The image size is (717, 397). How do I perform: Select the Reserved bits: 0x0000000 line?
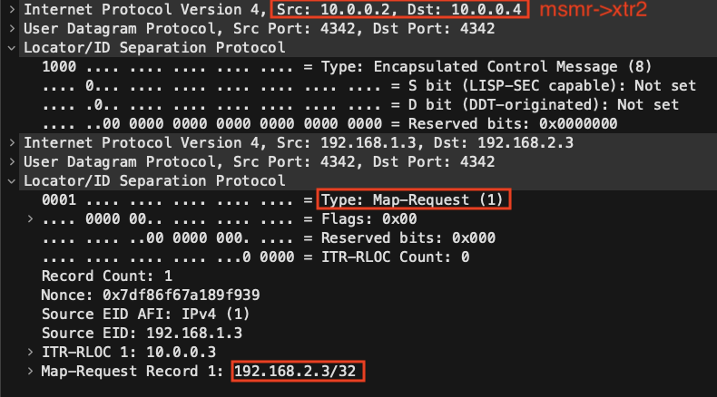(329, 124)
